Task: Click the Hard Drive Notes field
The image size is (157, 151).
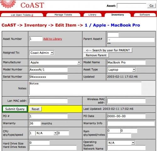Action: [x=53, y=148]
